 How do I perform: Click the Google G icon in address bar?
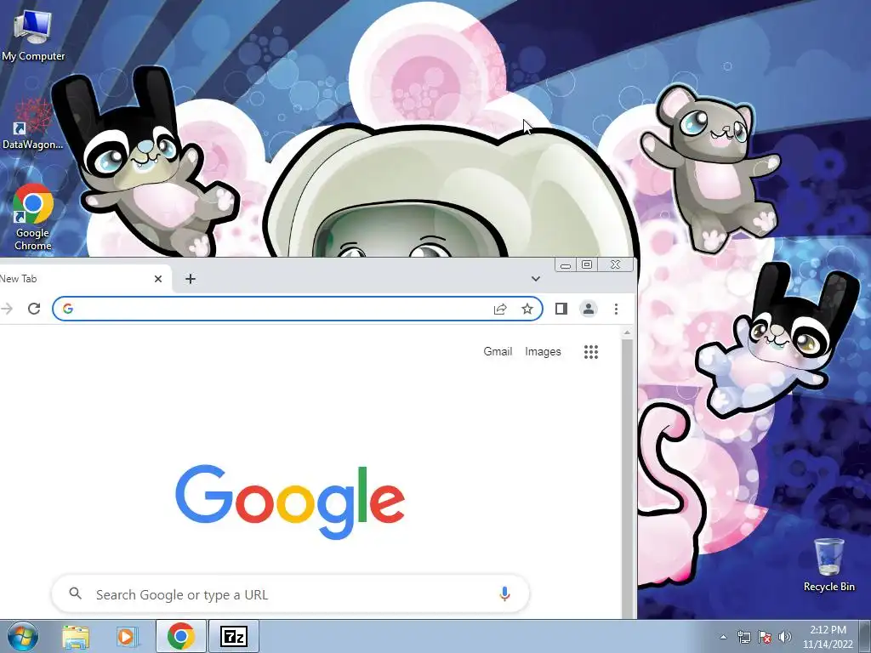(68, 309)
